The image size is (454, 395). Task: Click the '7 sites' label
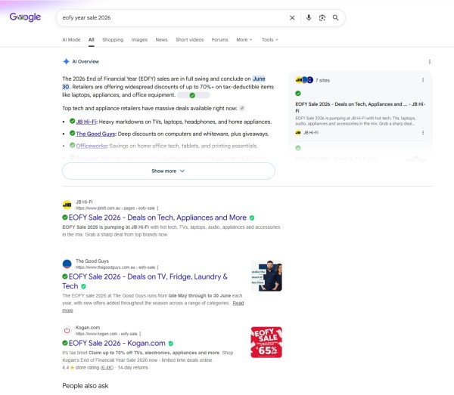tap(322, 80)
